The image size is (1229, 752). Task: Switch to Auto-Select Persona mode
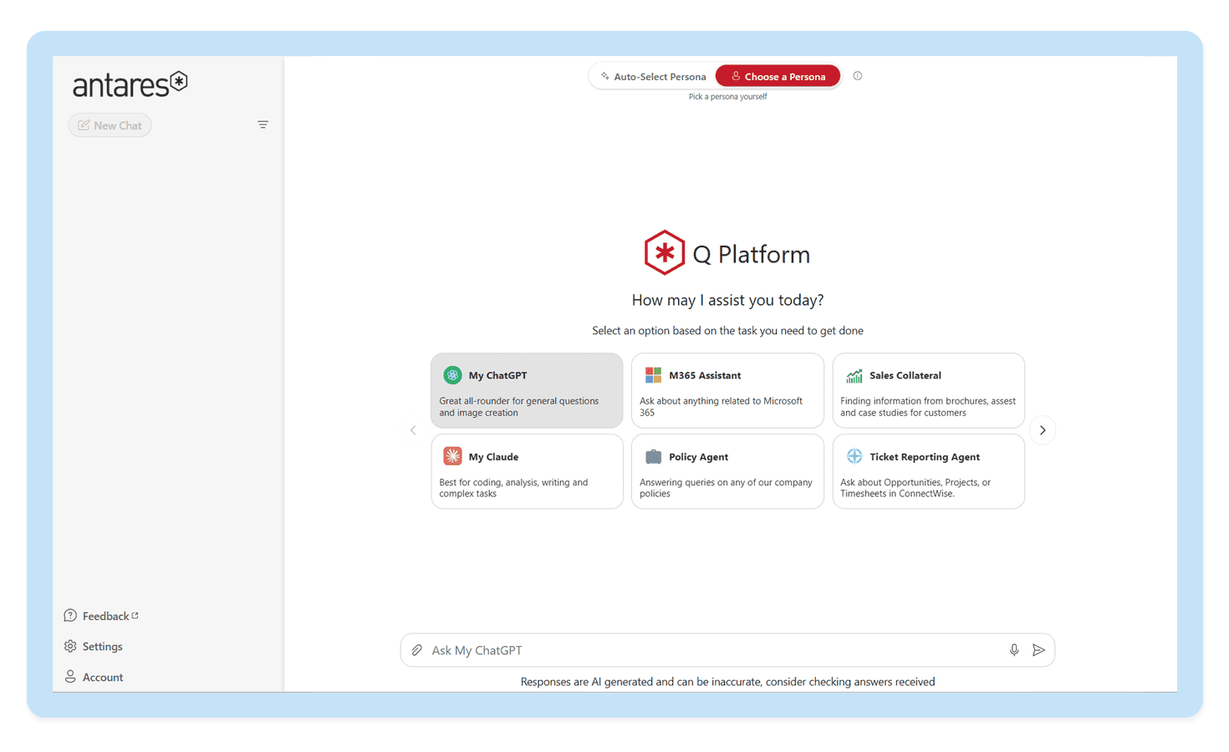[x=653, y=76]
